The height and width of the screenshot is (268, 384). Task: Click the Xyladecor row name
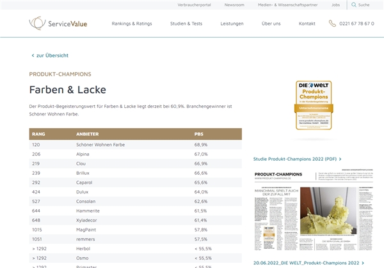(86, 220)
